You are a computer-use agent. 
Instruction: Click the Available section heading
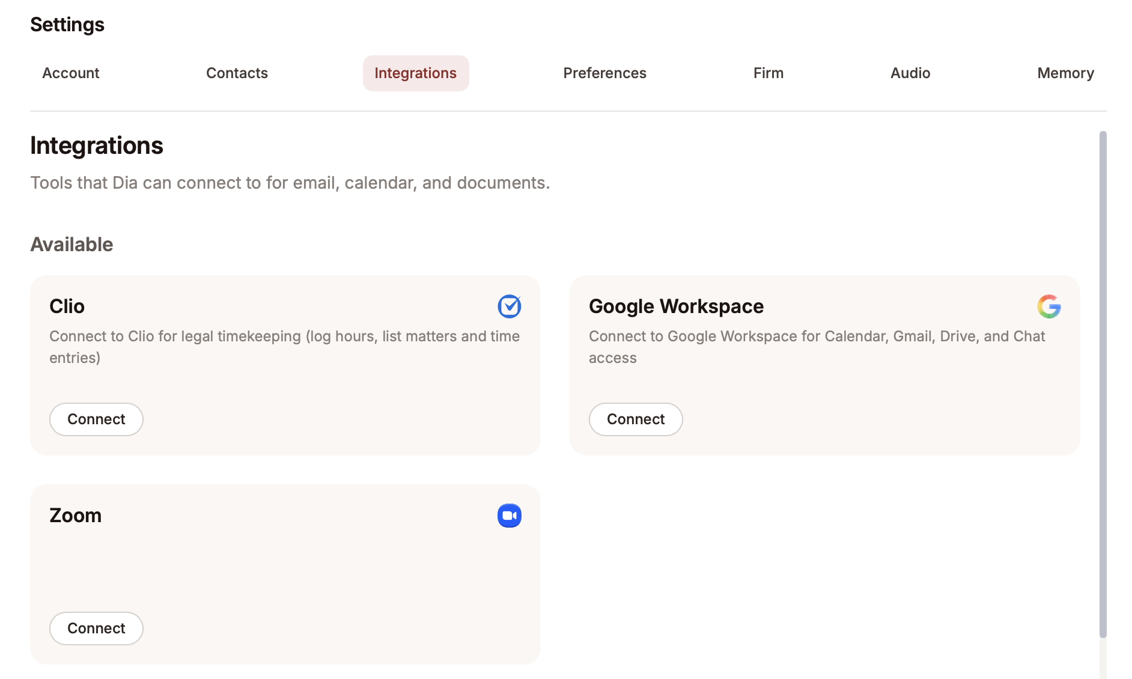click(x=72, y=245)
